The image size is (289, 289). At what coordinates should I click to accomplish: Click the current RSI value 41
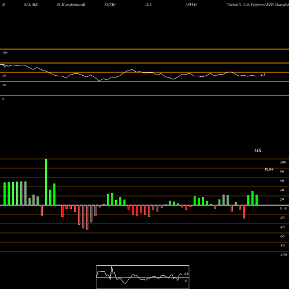click(262, 75)
